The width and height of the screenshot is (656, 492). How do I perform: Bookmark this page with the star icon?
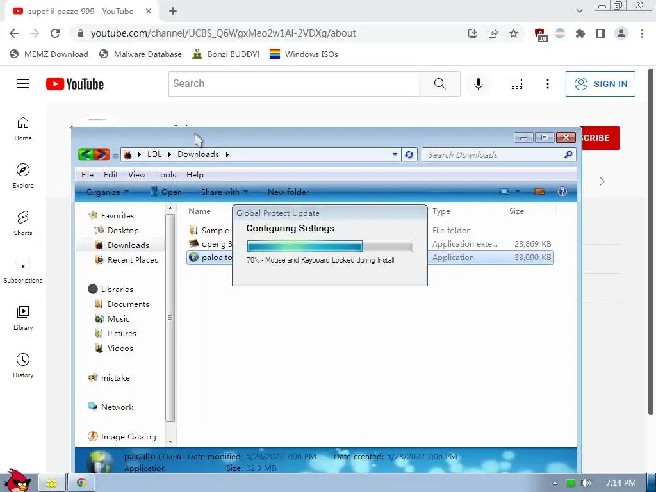coord(514,33)
